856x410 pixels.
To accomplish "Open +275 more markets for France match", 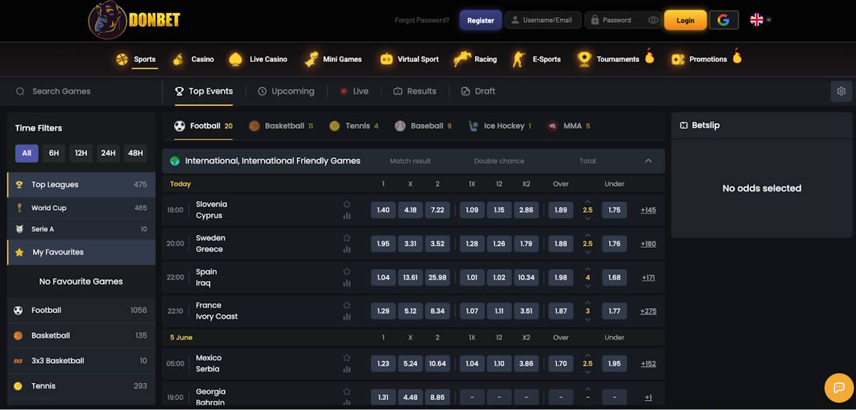I will (x=648, y=311).
